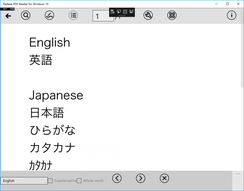Click first icon in the black floating toolbar
Screen dimensions: 244x191
(x=113, y=12)
